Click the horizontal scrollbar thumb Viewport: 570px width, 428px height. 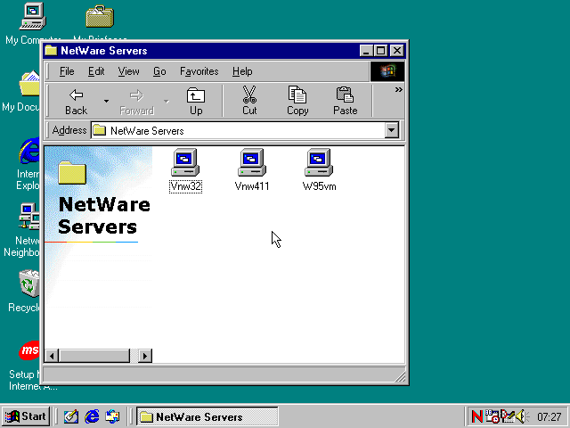(94, 356)
